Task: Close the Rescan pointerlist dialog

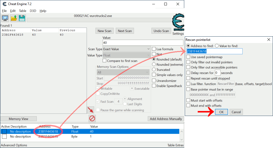Action: 269,40
